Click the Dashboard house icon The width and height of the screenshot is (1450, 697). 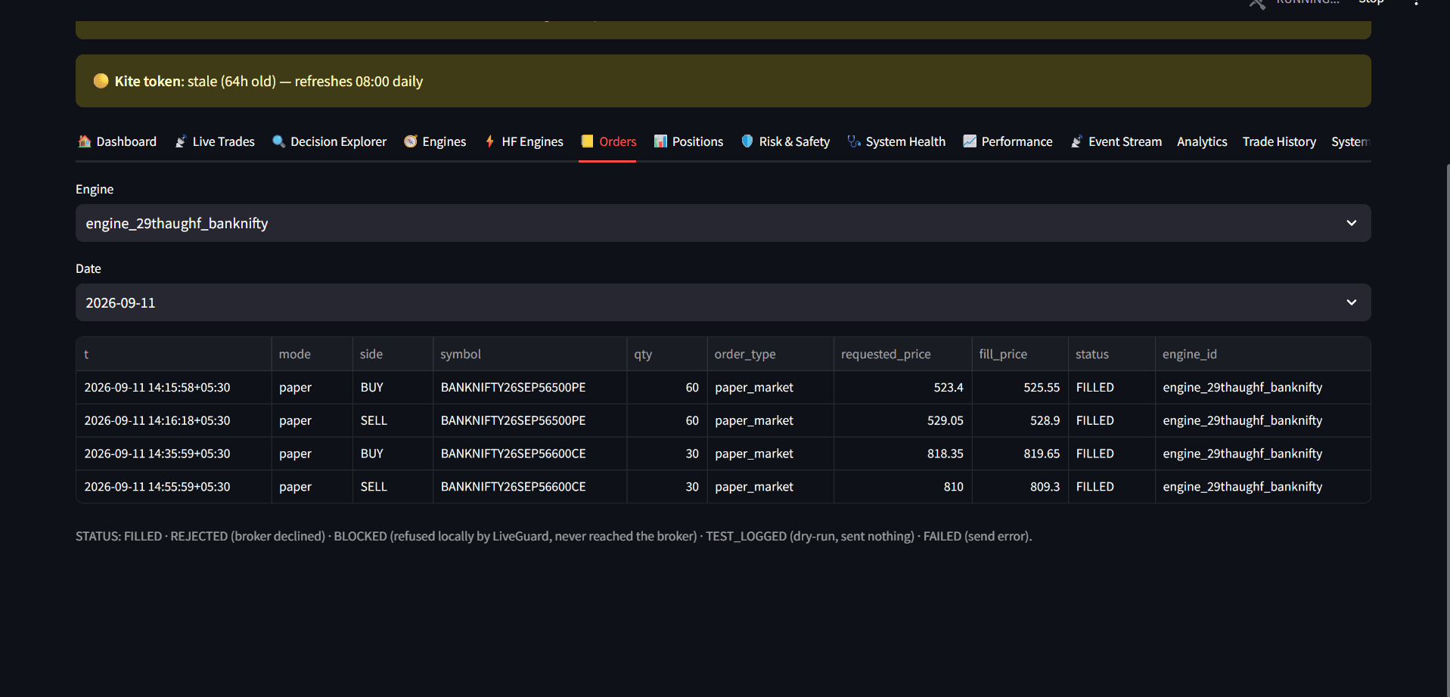tap(85, 141)
